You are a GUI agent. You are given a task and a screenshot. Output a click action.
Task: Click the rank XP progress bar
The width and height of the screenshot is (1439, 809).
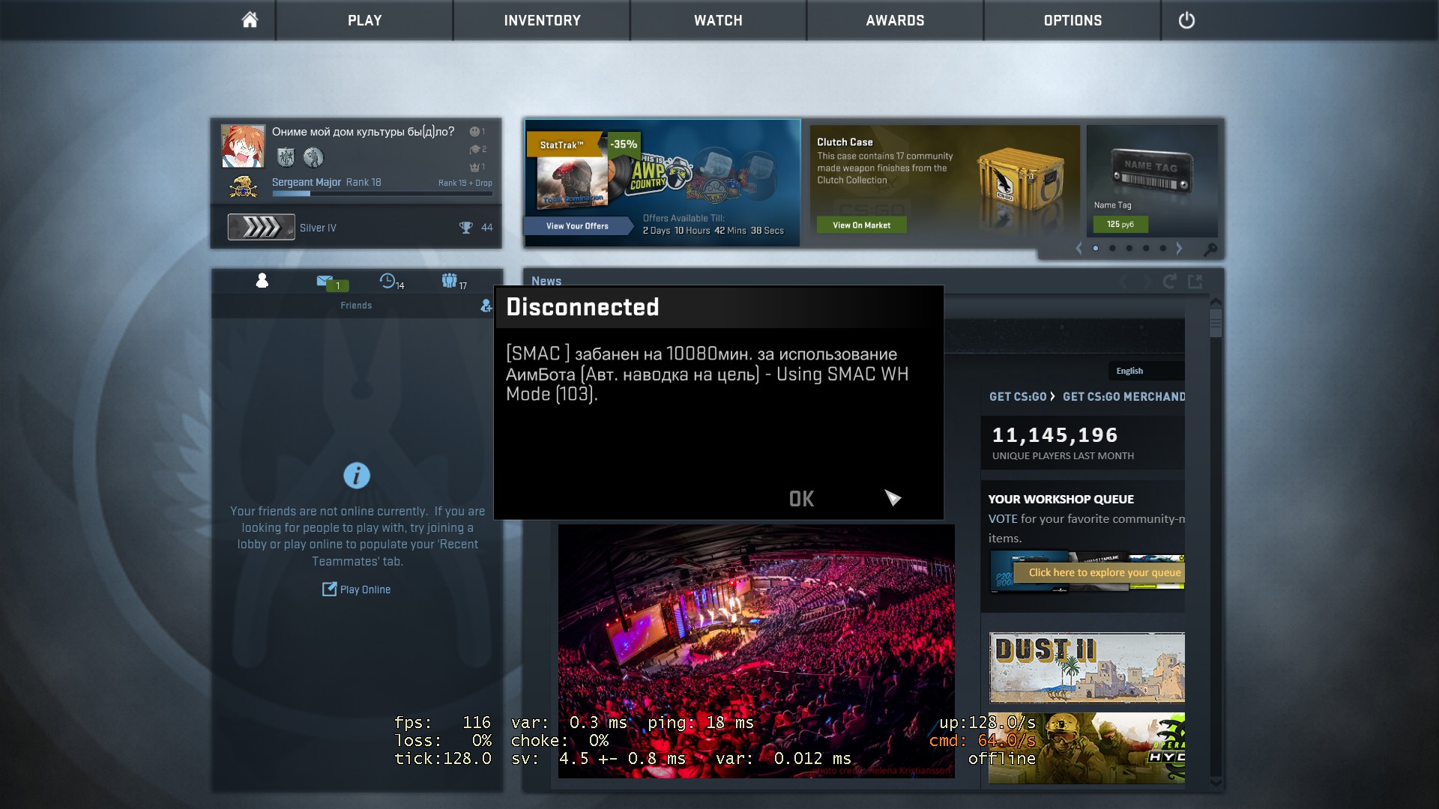[382, 194]
